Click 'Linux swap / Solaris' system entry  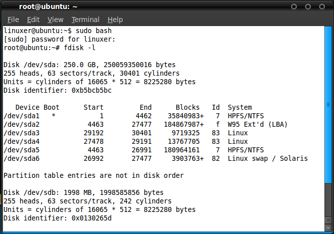[x=268, y=158]
